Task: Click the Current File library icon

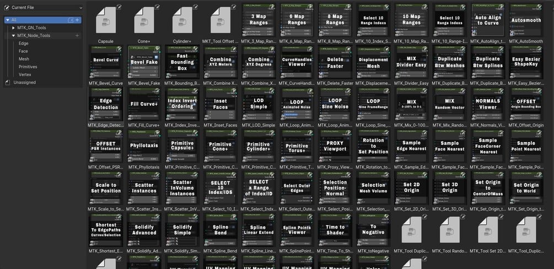Action: (7, 7)
